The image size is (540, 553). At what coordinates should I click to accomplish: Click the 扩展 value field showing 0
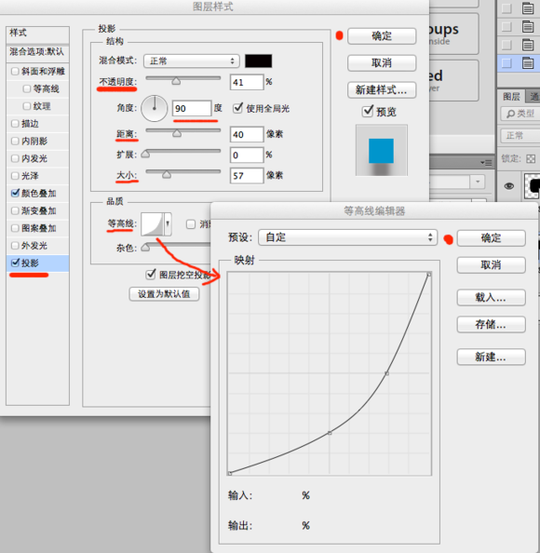[x=247, y=155]
